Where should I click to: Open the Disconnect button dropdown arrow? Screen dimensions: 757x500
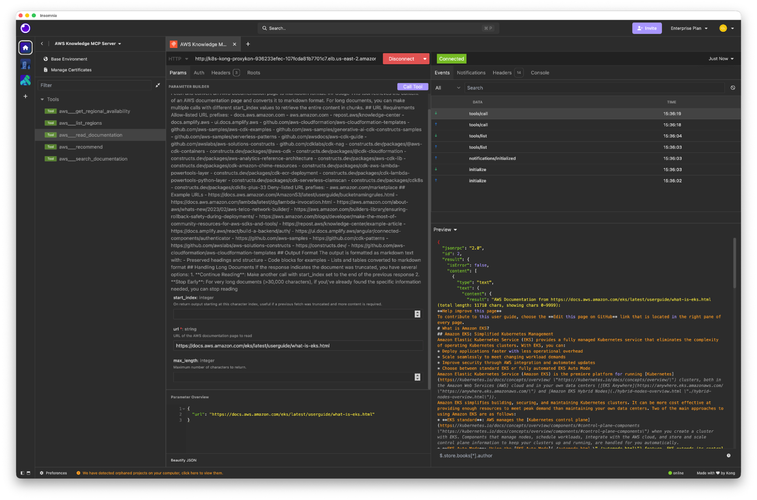pos(425,59)
